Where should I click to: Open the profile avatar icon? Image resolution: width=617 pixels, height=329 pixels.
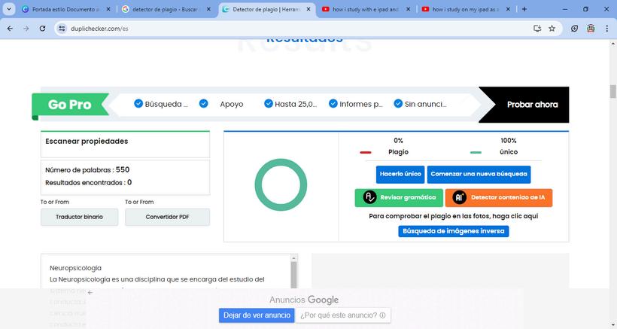click(x=591, y=29)
